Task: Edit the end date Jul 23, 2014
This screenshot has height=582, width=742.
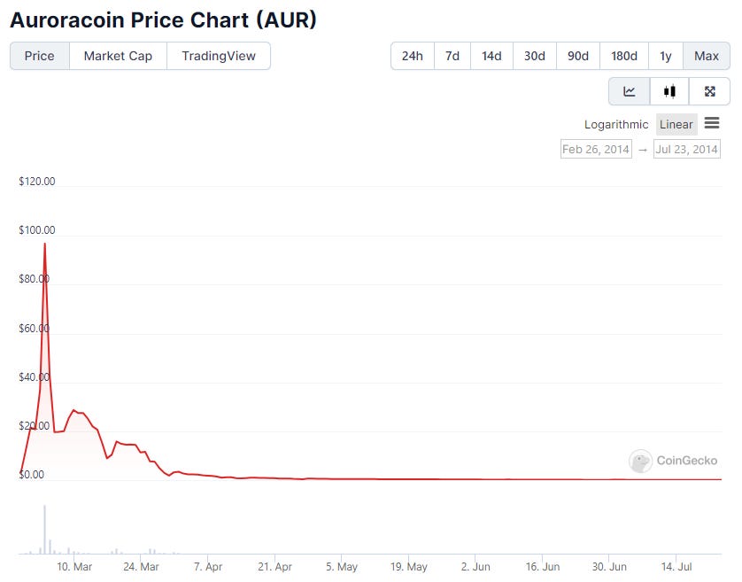Action: coord(686,149)
